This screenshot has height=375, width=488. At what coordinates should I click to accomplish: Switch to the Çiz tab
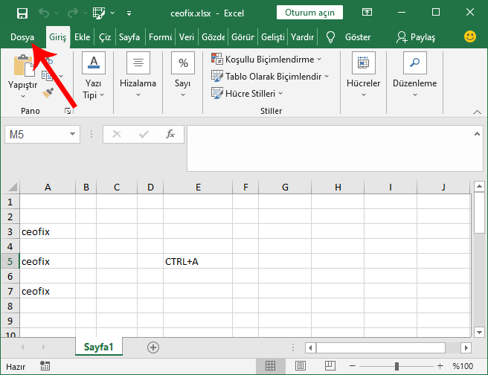[105, 37]
